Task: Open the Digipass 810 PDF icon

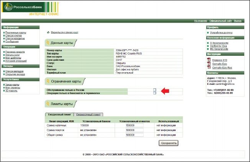Action: coord(209,60)
